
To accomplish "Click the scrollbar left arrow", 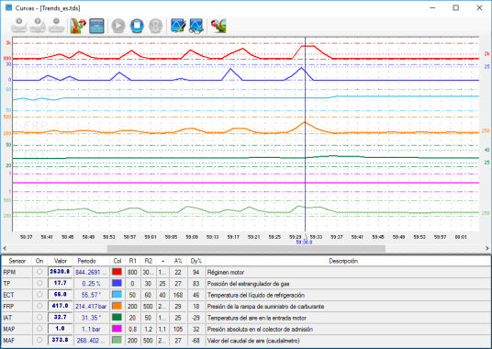I will [5, 248].
